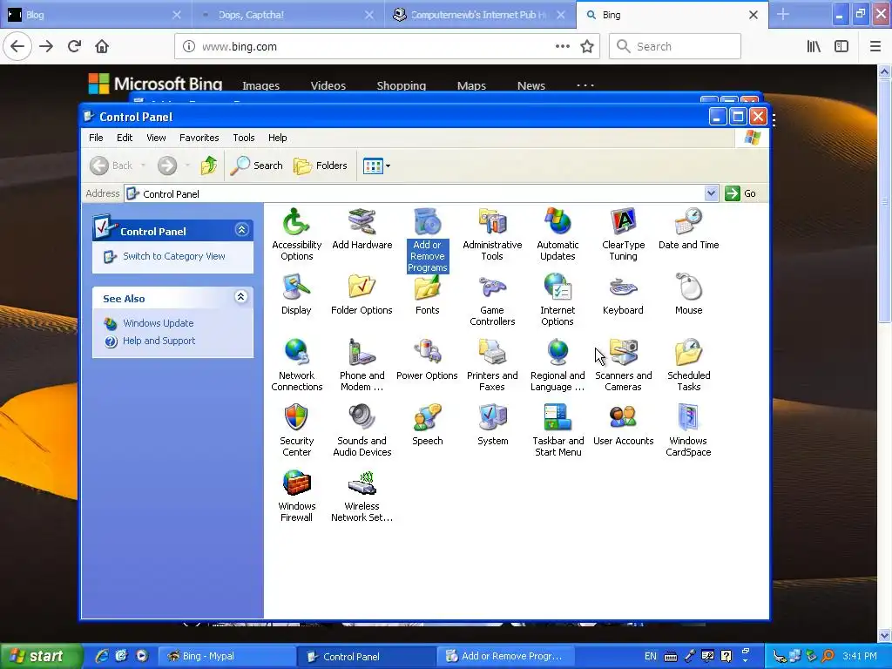Viewport: 892px width, 669px height.
Task: Open Scheduled Tasks folder
Action: 688,365
